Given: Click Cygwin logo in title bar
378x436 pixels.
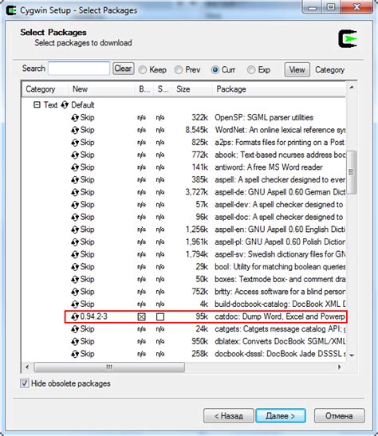Looking at the screenshot, I should [x=11, y=10].
